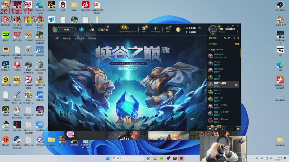The height and width of the screenshot is (162, 289).
Task: Switch to the 主页 home tab
Action: [x=91, y=30]
